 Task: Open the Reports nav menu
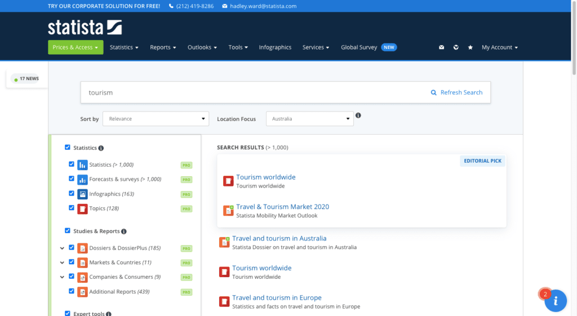tap(163, 47)
